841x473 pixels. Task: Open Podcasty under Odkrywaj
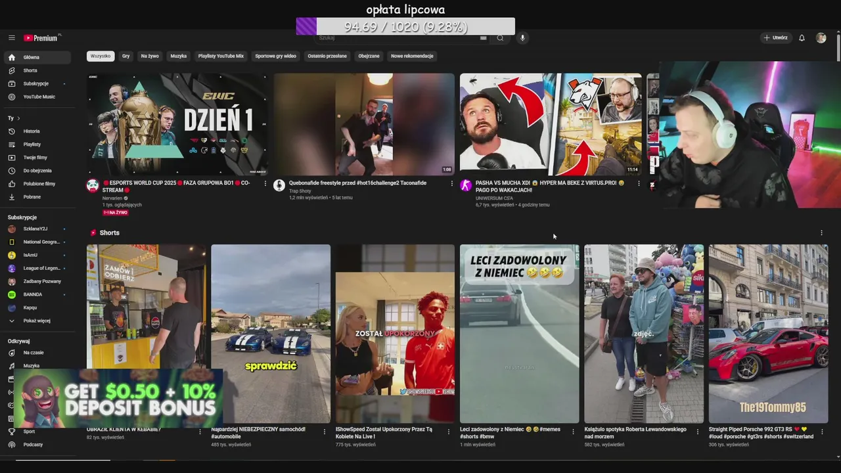tap(37, 445)
